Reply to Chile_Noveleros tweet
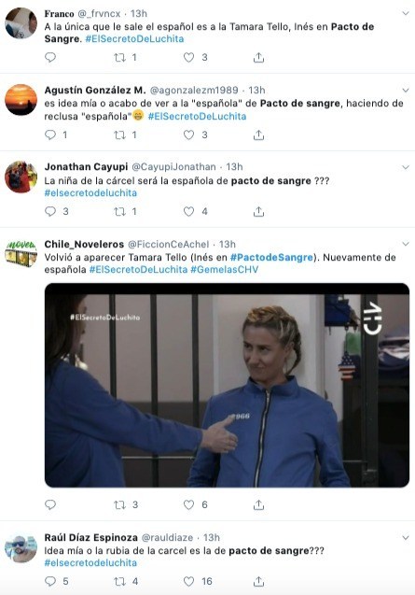The width and height of the screenshot is (415, 595). 50,504
